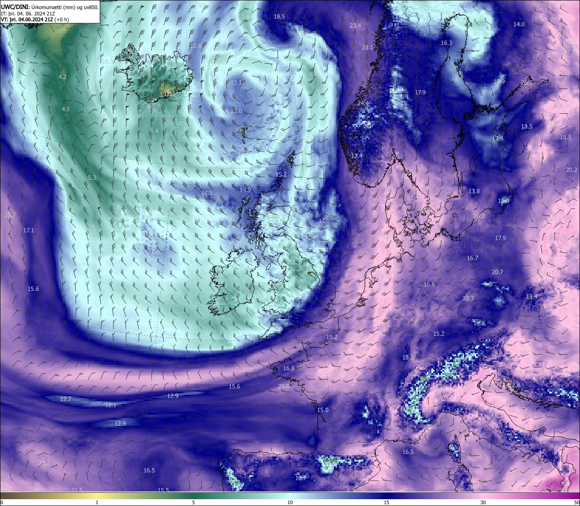Select the color scale tick label 10
The image size is (580, 506).
pyautogui.click(x=290, y=502)
